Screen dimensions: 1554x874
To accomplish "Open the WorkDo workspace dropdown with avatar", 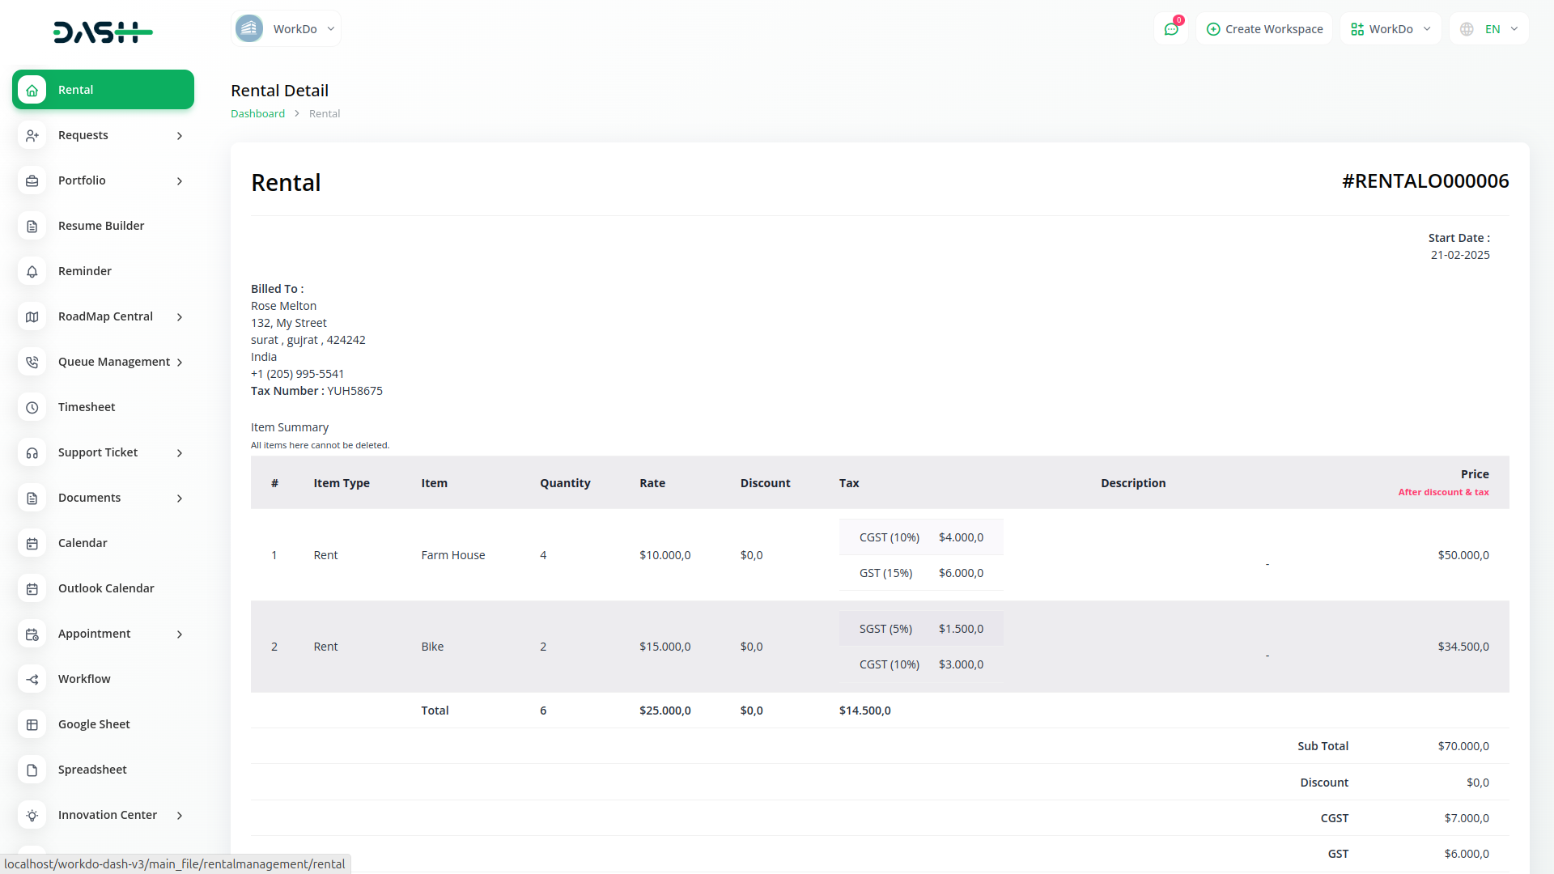I will [x=286, y=29].
